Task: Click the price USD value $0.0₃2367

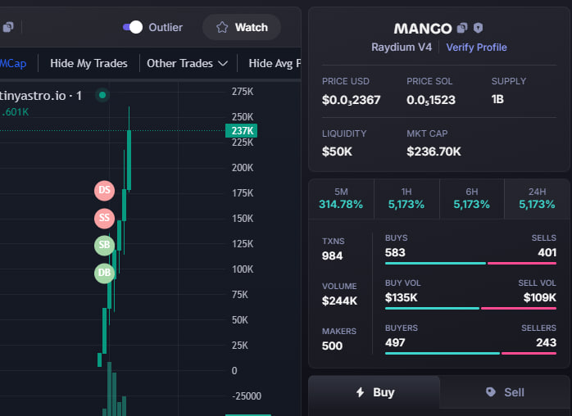Action: (351, 100)
